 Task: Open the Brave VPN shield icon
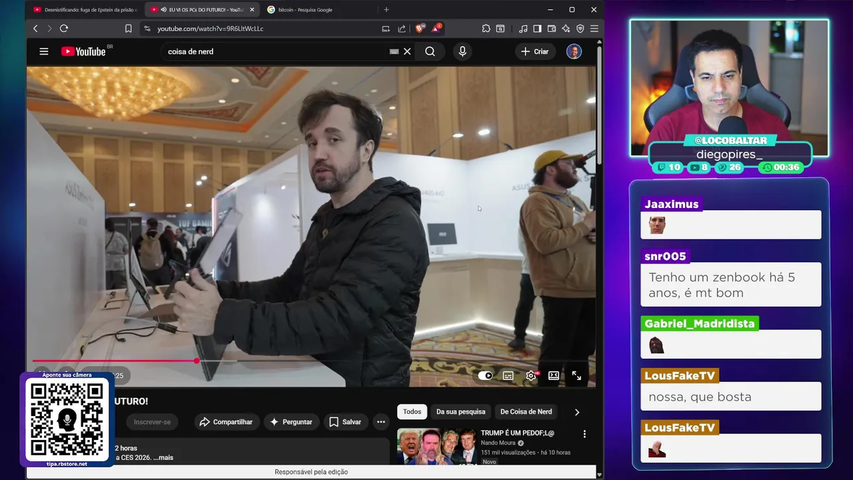point(580,29)
